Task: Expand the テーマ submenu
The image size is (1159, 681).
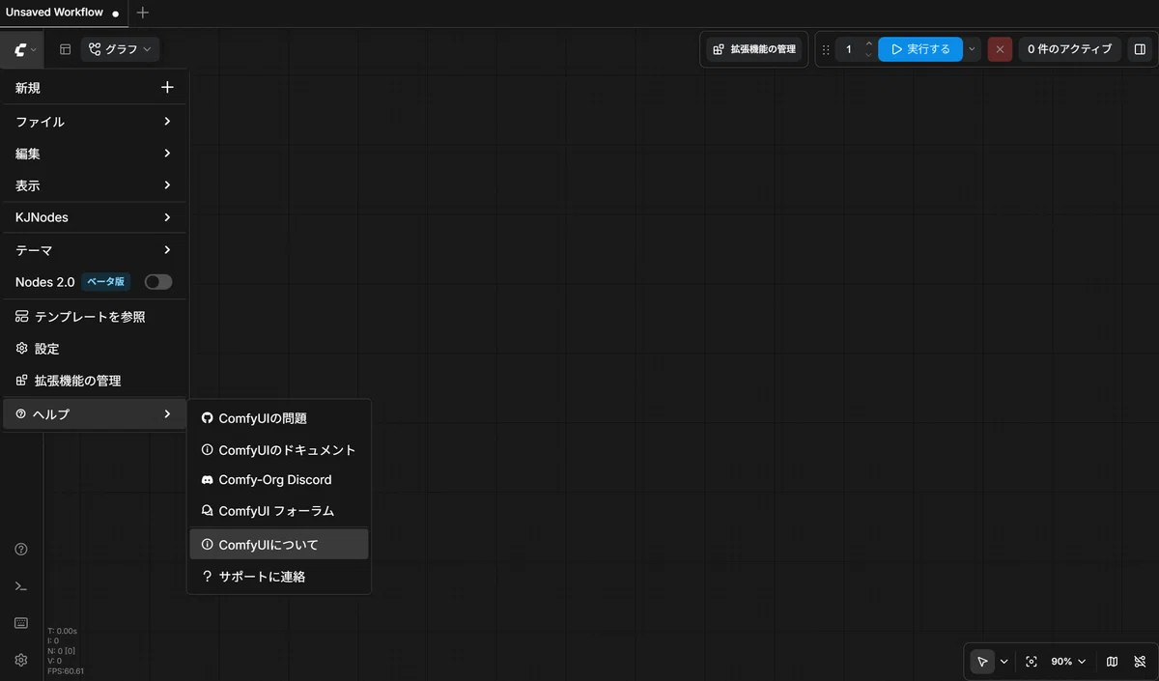Action: point(95,250)
